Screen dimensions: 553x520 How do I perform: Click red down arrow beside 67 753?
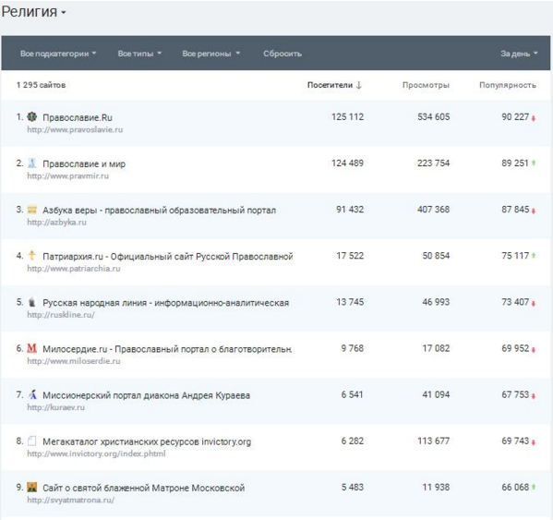pyautogui.click(x=534, y=396)
